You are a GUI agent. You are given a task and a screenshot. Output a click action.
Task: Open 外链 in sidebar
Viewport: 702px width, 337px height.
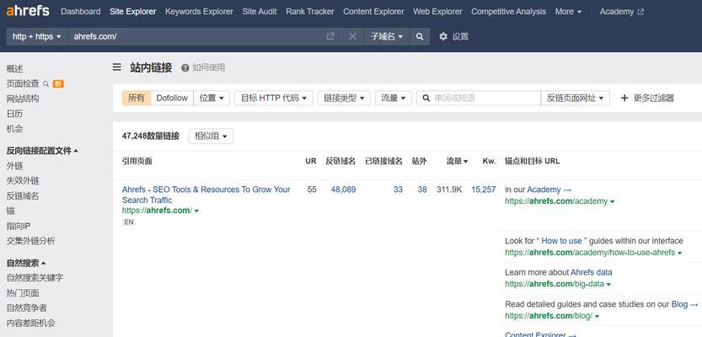15,166
